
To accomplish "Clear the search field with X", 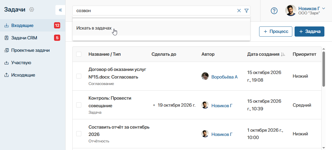I will coord(239,11).
